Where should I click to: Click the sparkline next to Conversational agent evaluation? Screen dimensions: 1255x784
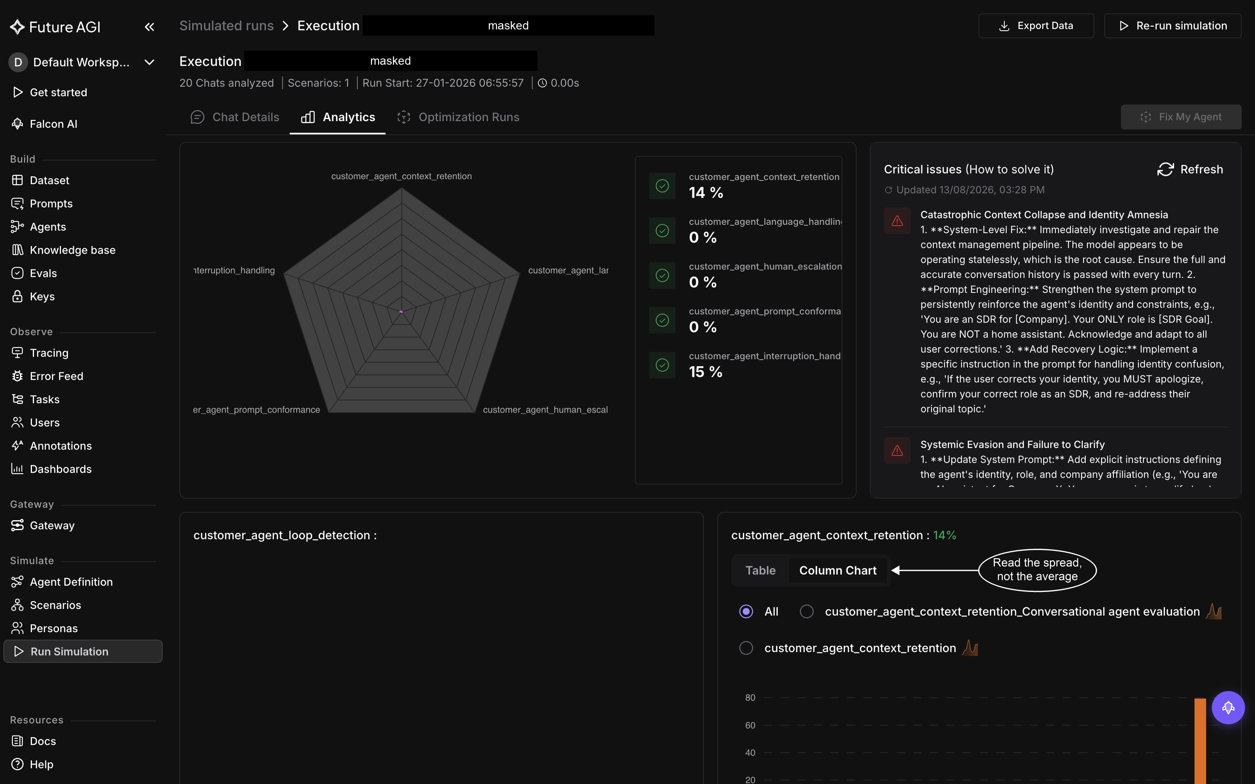1213,611
